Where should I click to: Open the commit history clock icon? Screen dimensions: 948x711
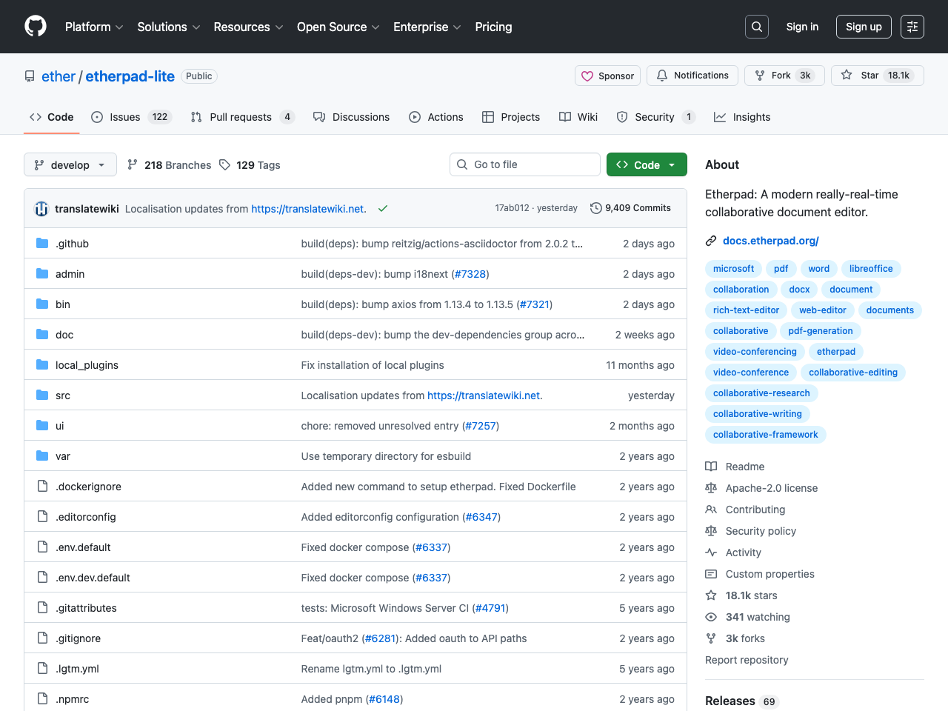point(595,208)
